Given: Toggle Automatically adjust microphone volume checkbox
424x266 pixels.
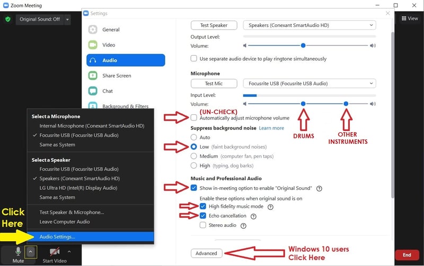Looking at the screenshot, I should pyautogui.click(x=193, y=117).
